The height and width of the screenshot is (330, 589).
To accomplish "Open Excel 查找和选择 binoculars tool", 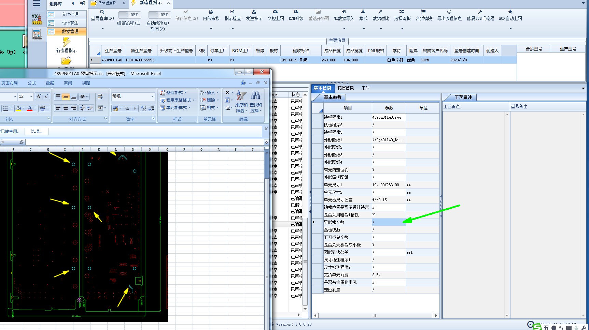I will click(x=255, y=102).
